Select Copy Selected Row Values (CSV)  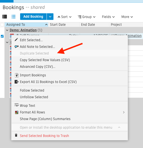click(69, 60)
